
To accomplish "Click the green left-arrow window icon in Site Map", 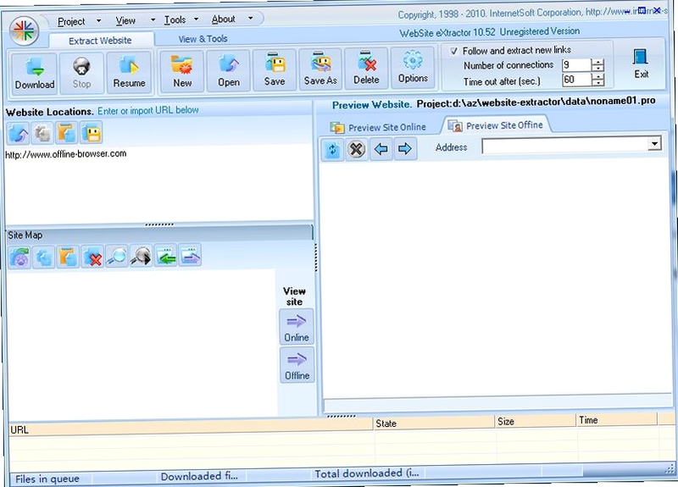I will [x=165, y=256].
